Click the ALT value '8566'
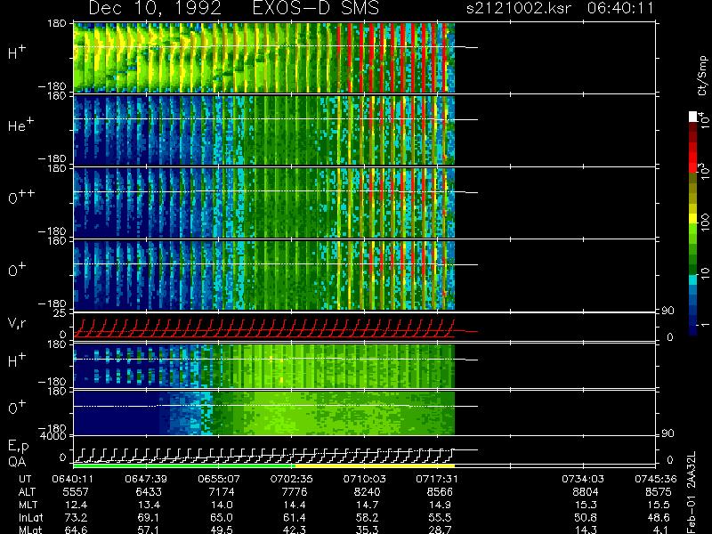The height and width of the screenshot is (534, 712). click(x=440, y=492)
